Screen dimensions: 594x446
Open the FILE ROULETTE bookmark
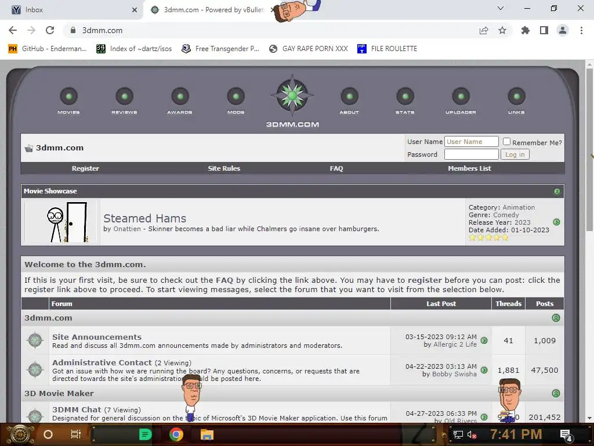(387, 49)
